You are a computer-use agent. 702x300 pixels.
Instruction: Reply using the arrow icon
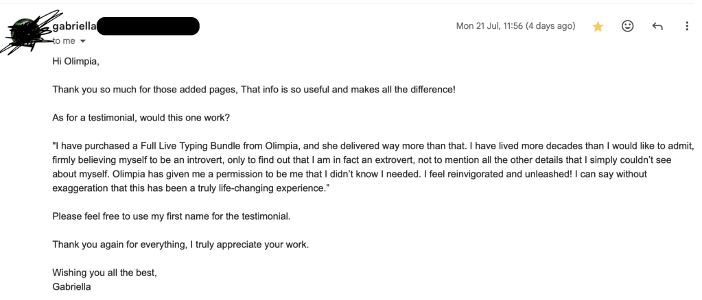tap(657, 27)
